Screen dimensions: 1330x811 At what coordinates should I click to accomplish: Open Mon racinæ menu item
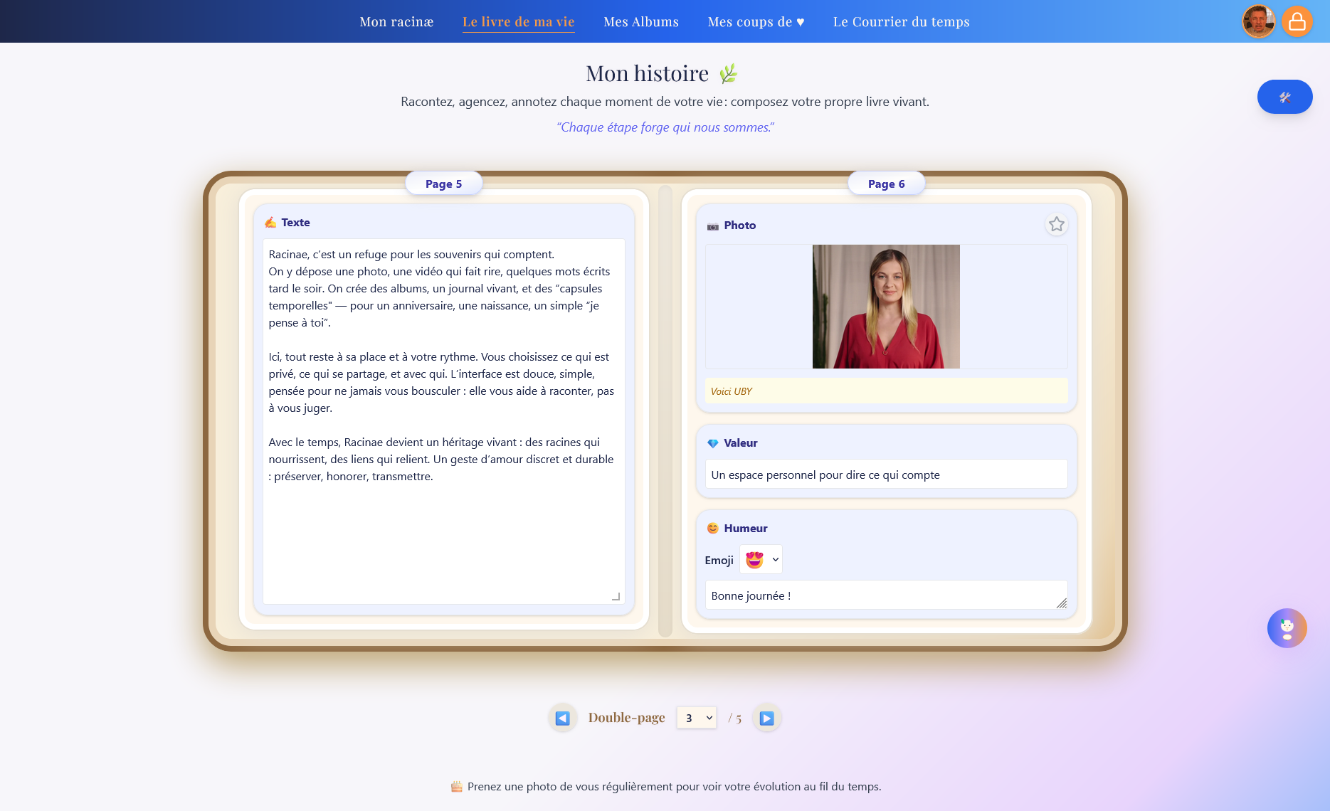click(x=396, y=22)
